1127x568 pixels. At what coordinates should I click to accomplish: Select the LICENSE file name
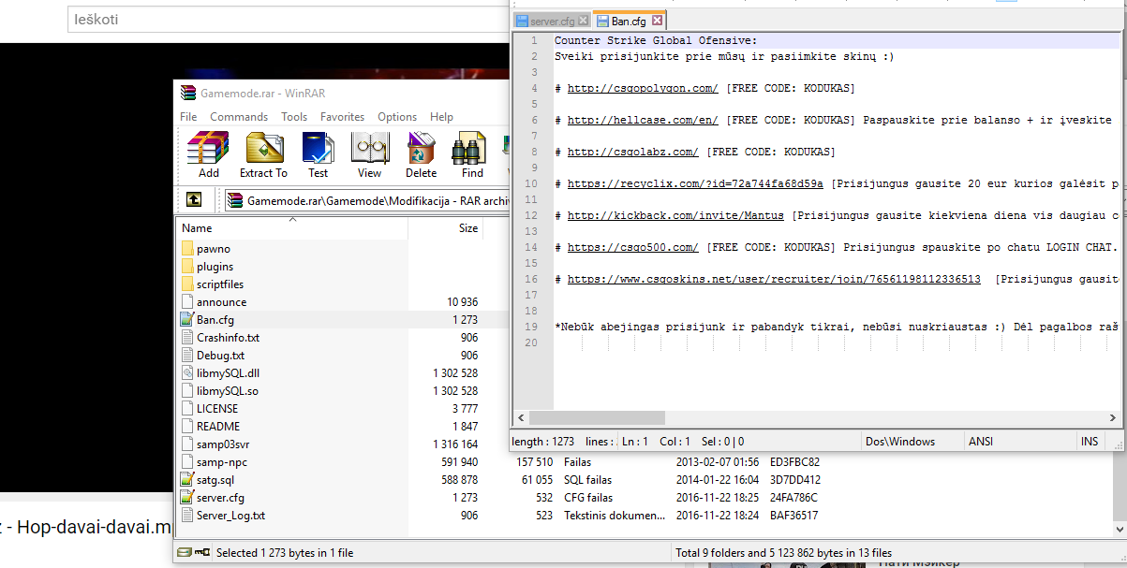click(217, 409)
